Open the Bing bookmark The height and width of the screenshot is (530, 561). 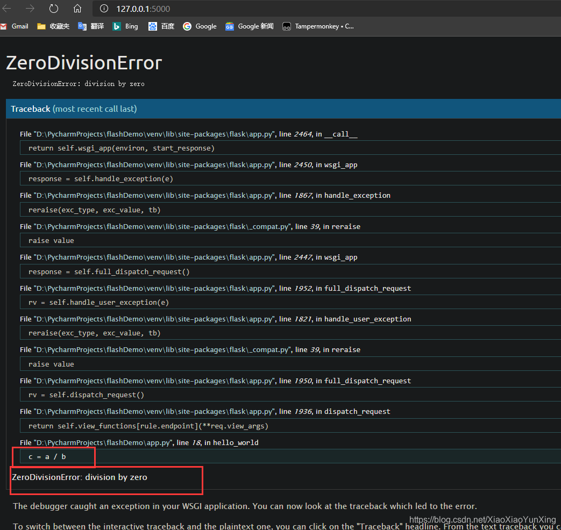pos(125,26)
